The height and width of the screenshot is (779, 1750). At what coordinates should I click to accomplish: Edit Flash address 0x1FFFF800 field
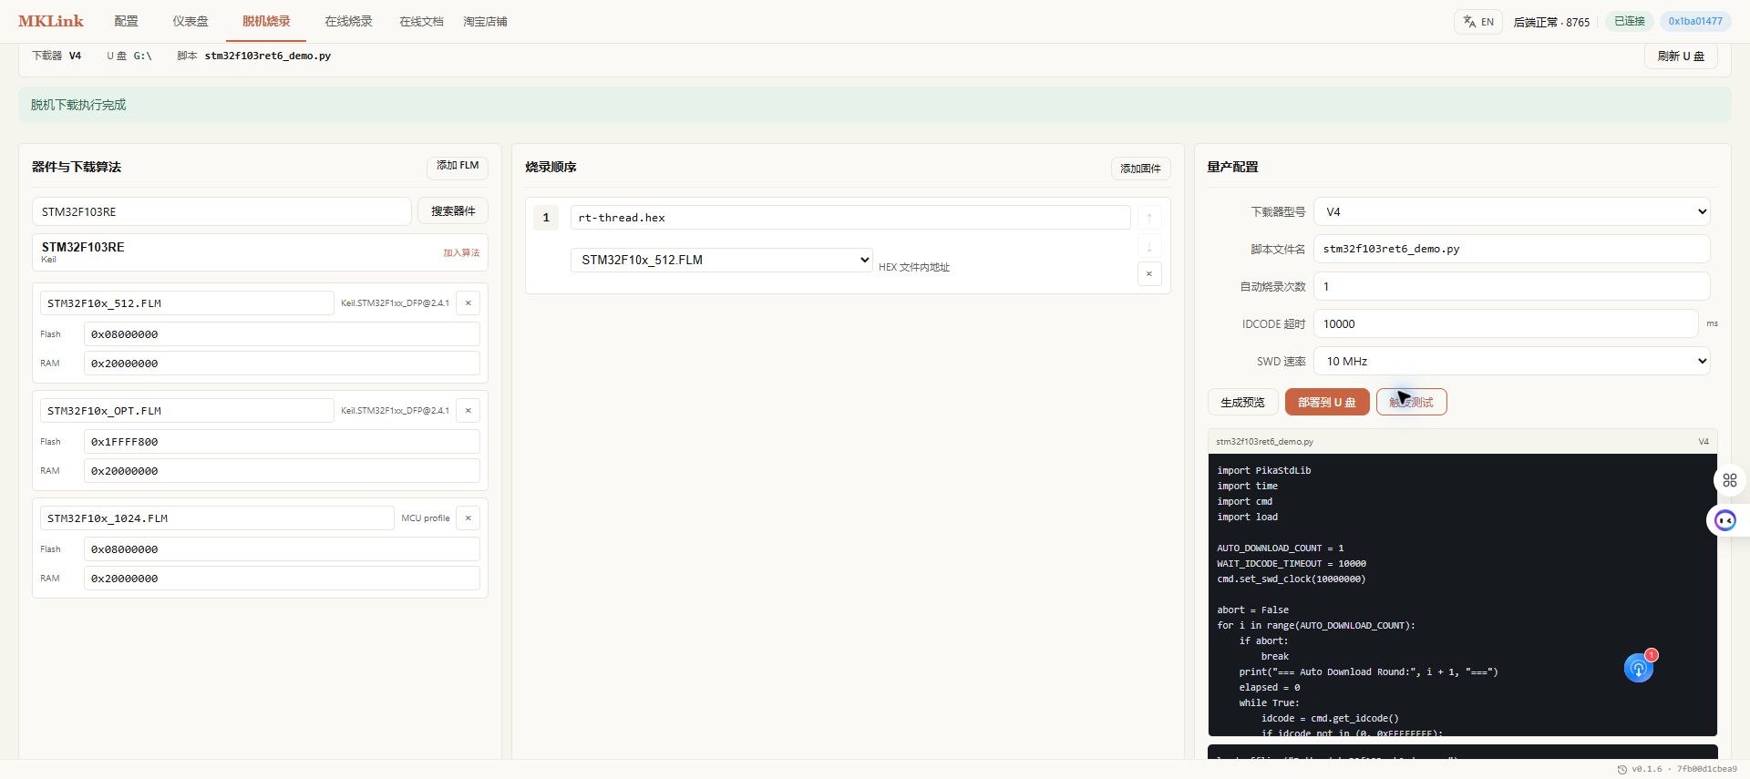[x=282, y=442]
